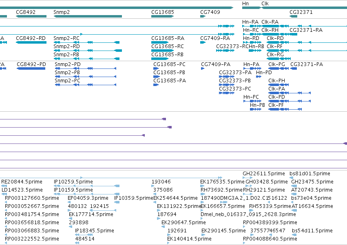Click the GH23475.5prime EST label

312,182
